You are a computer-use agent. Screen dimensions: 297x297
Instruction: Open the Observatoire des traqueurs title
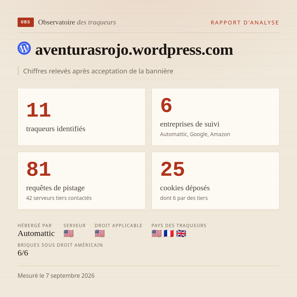coord(77,22)
